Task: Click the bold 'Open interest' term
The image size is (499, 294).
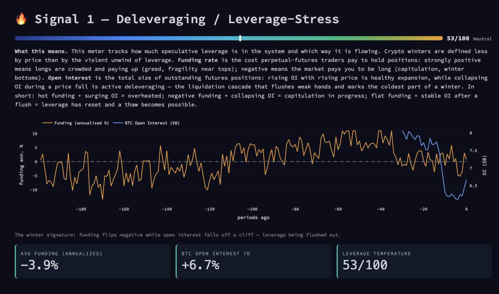Action: point(69,78)
